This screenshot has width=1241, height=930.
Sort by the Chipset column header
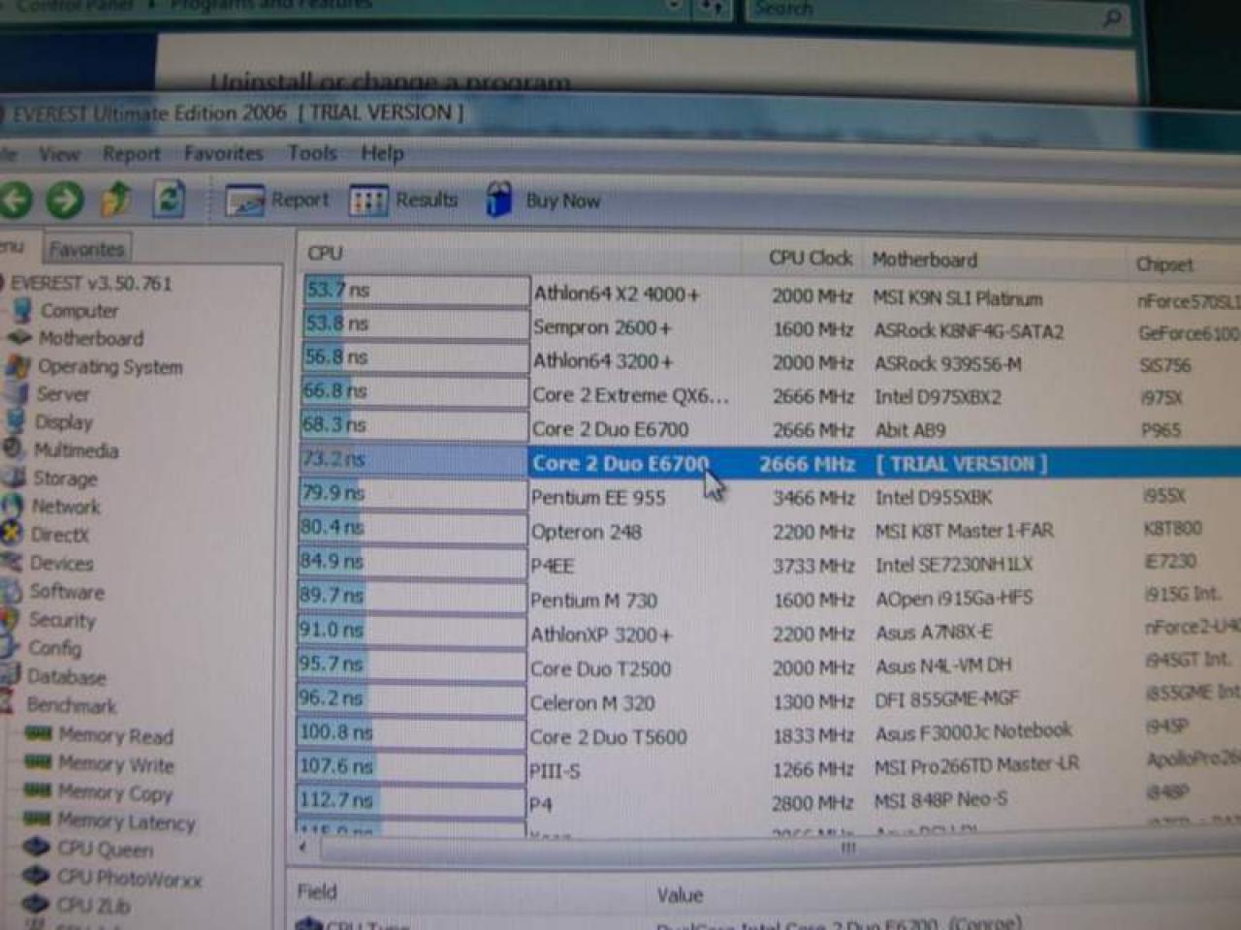[x=1165, y=263]
